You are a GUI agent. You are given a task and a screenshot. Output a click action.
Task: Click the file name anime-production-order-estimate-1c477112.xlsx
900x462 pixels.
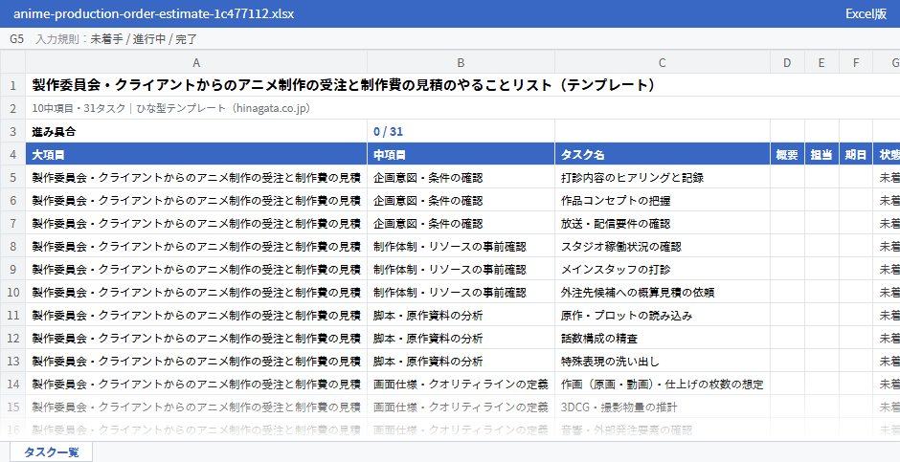pyautogui.click(x=153, y=13)
